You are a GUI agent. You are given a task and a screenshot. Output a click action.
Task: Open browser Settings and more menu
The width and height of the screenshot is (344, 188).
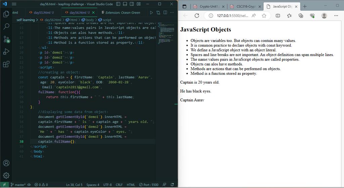336,15
